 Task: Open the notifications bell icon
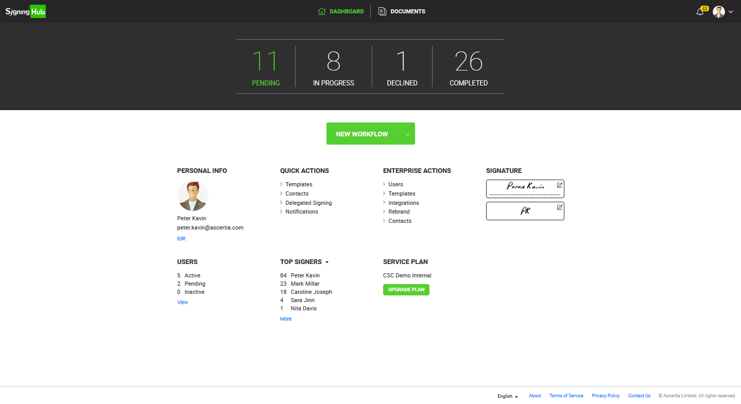pyautogui.click(x=700, y=12)
